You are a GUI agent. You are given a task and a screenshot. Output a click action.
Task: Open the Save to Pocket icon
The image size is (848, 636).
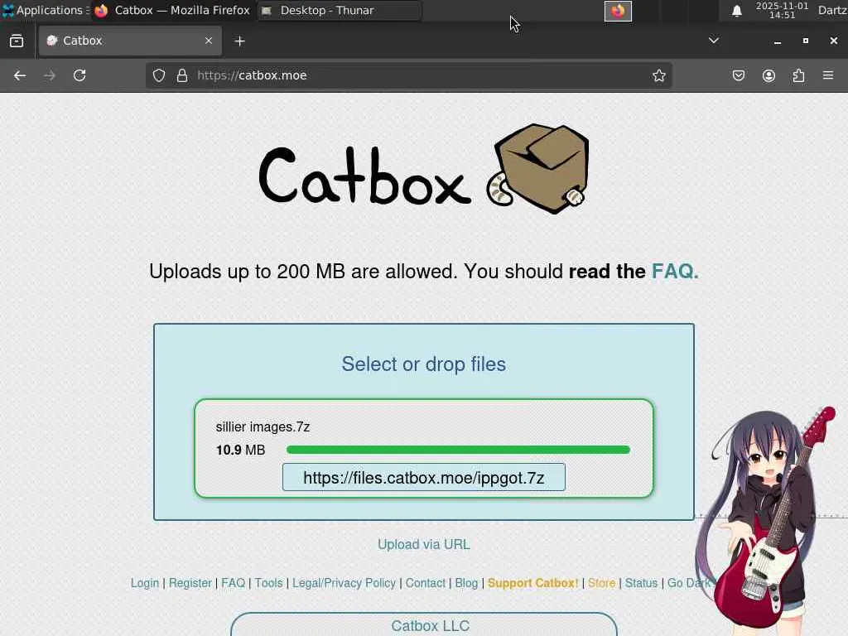pos(738,75)
